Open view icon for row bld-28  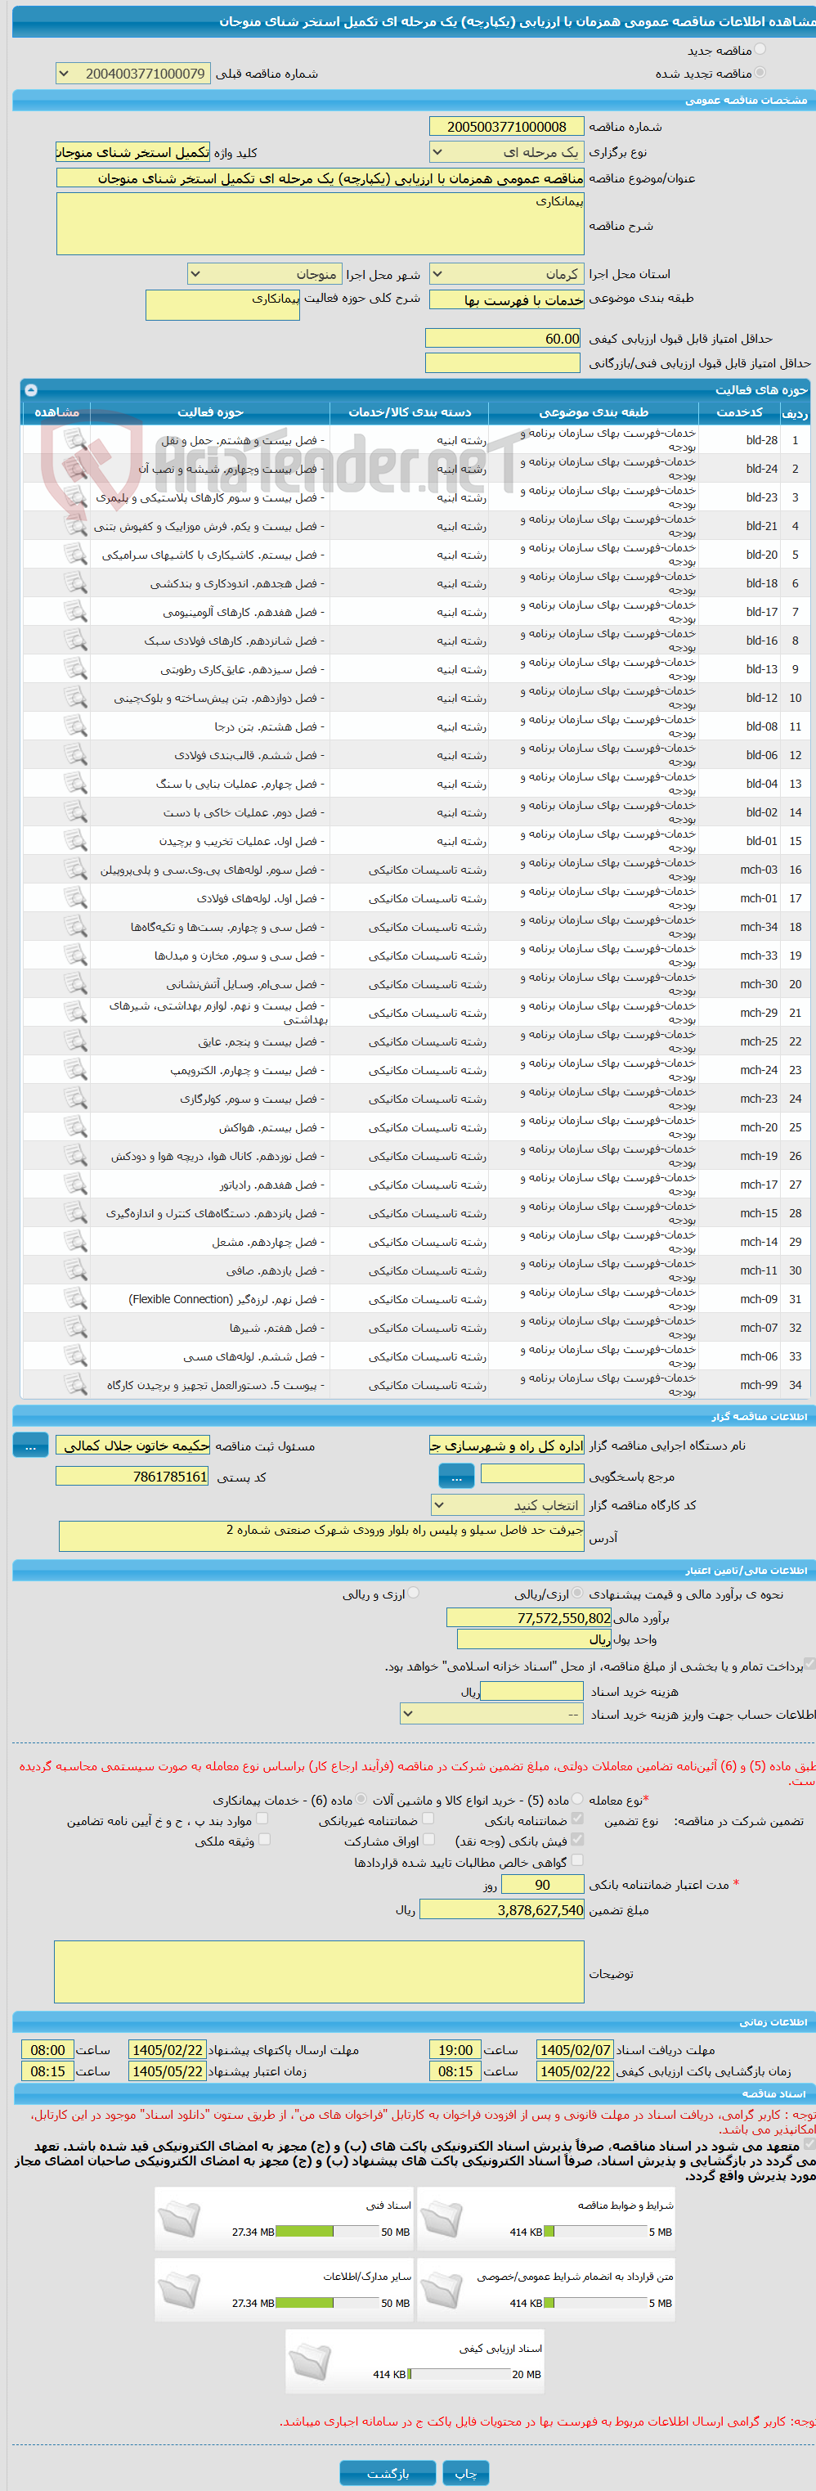[x=75, y=440]
